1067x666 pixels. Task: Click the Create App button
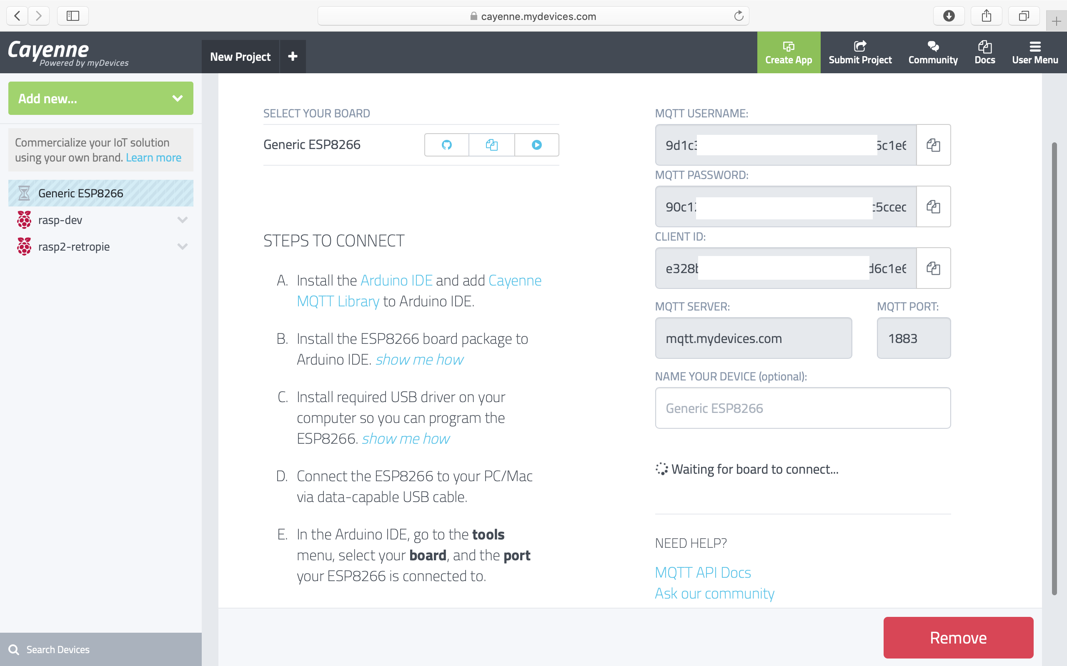point(788,52)
